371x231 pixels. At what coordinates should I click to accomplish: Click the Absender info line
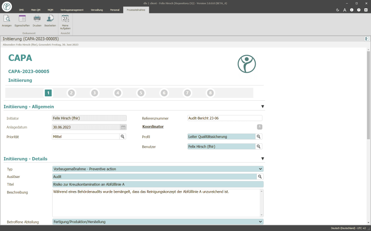41,44
